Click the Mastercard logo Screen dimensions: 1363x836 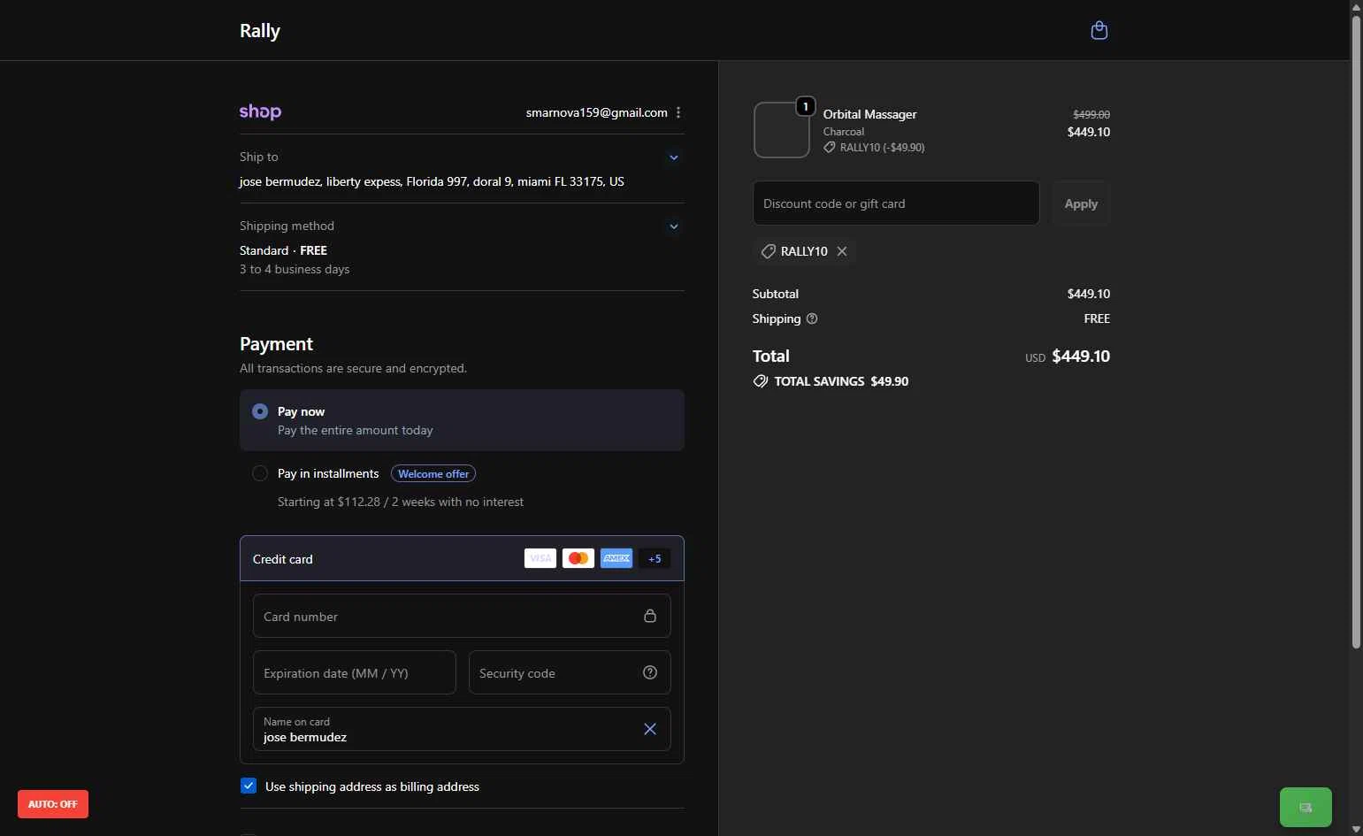[578, 558]
